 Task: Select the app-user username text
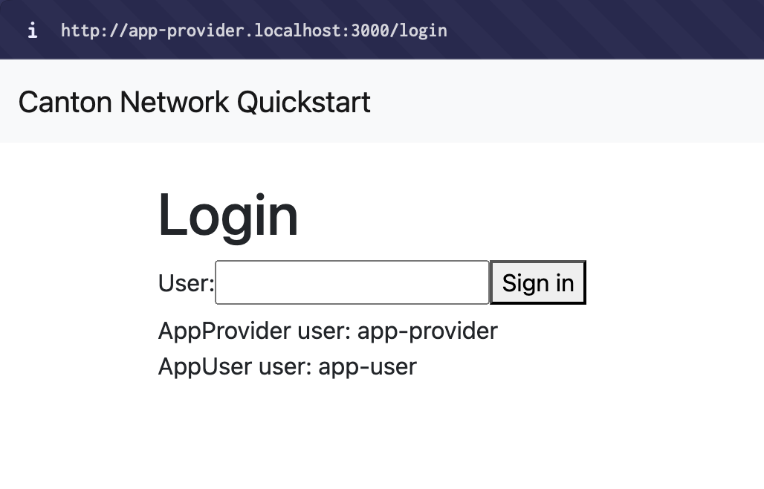tap(367, 366)
